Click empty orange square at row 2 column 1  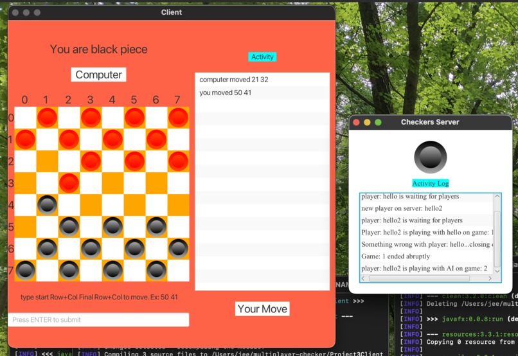point(48,161)
